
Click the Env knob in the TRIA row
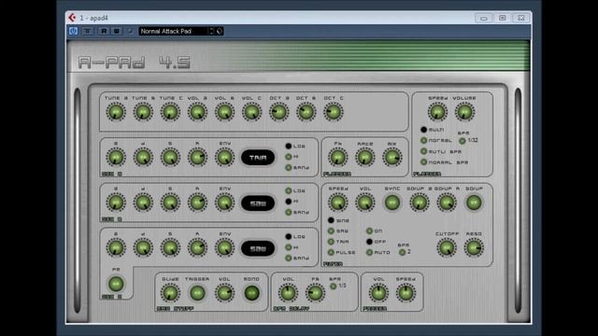click(x=224, y=158)
